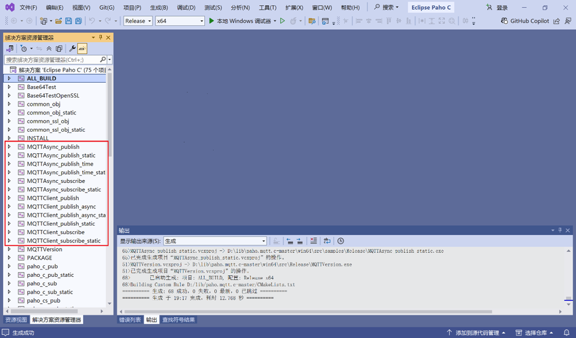
Task: Click the Save icon in the toolbar
Action: pyautogui.click(x=68, y=21)
